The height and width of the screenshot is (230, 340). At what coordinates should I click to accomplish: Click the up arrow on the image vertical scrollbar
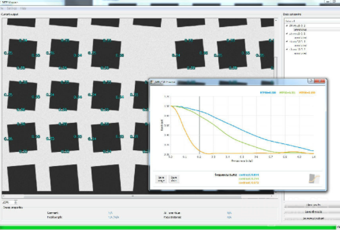coord(276,20)
